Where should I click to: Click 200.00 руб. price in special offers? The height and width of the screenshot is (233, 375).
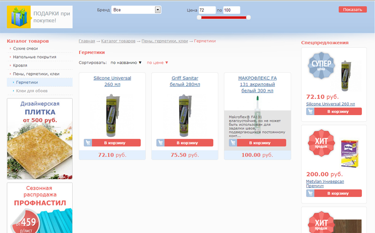pos(324,174)
